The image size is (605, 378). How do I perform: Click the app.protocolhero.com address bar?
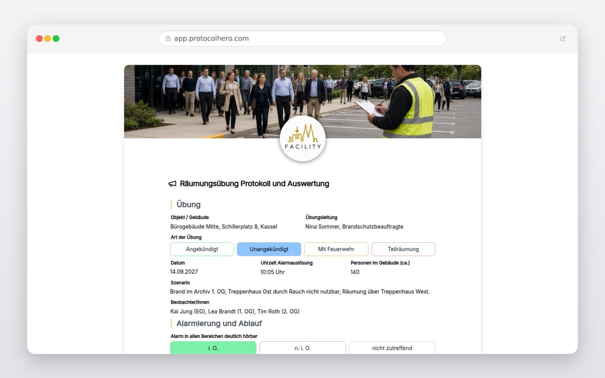point(302,39)
